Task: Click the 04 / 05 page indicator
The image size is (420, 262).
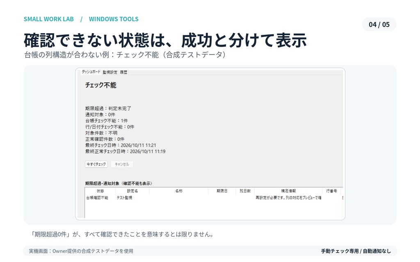Action: [x=379, y=24]
